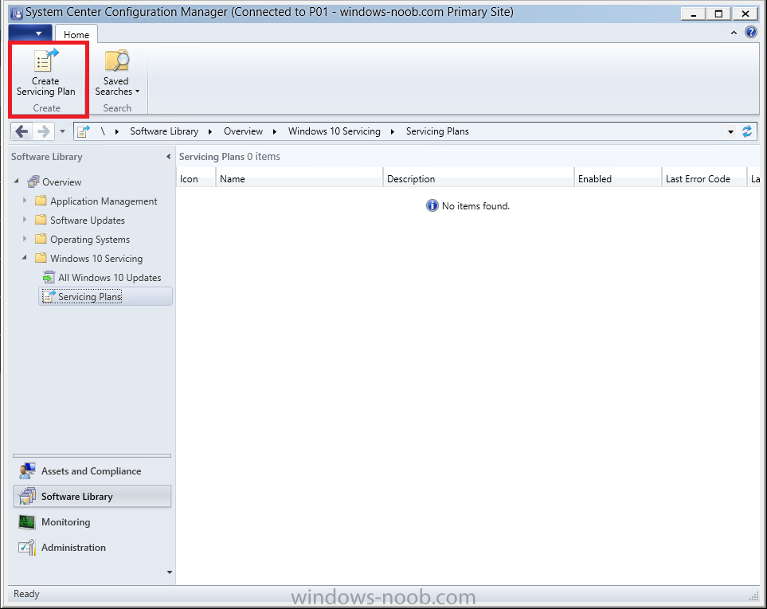
Task: Click Servicing Plans in the breadcrumb
Action: 437,131
